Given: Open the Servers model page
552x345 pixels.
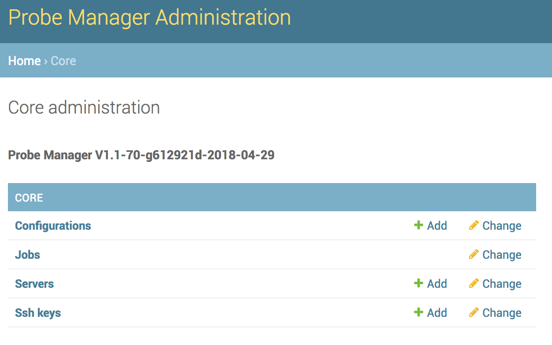Looking at the screenshot, I should (x=34, y=283).
